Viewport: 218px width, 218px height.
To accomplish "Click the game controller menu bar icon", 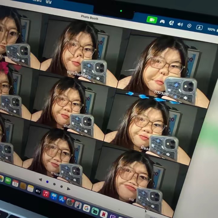I will [x=162, y=21].
